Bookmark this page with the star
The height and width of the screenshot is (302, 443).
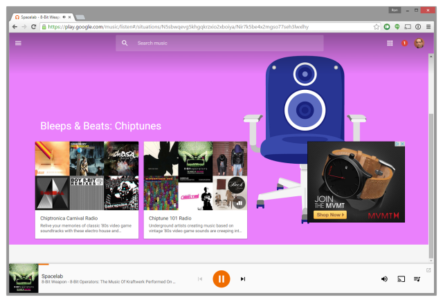(x=377, y=27)
